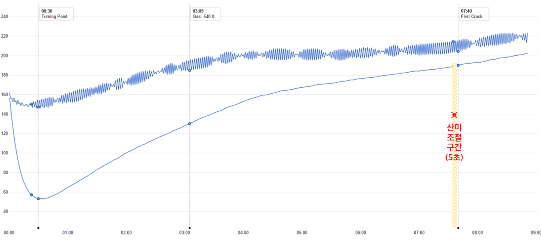Click the 00:00 time axis label
Image resolution: width=541 pixels, height=246 pixels.
click(9, 233)
